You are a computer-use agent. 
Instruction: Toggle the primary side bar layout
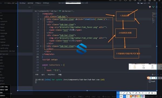[139, 3]
